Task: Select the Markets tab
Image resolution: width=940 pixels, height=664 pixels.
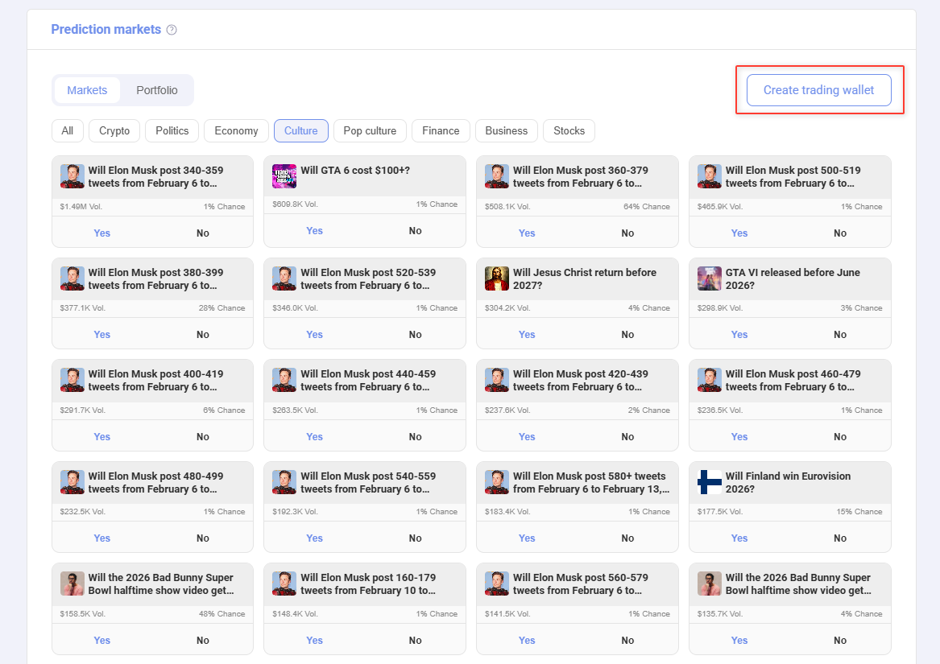Action: (x=87, y=90)
